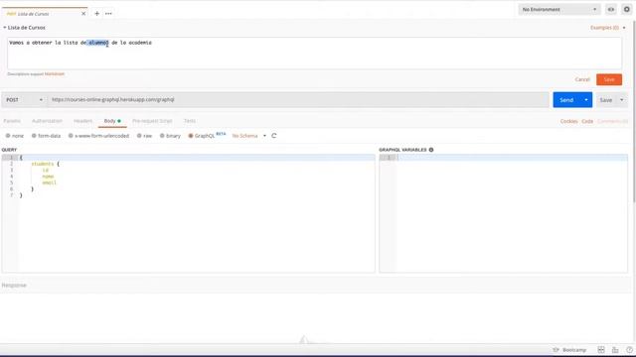The image size is (636, 357).
Task: Toggle the two-pane view icon in status bar
Action: [601, 350]
